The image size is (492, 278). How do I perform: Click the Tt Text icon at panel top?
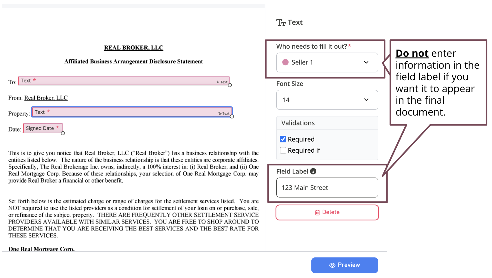click(281, 22)
